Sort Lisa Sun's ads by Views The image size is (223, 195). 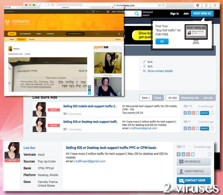pyautogui.click(x=157, y=98)
